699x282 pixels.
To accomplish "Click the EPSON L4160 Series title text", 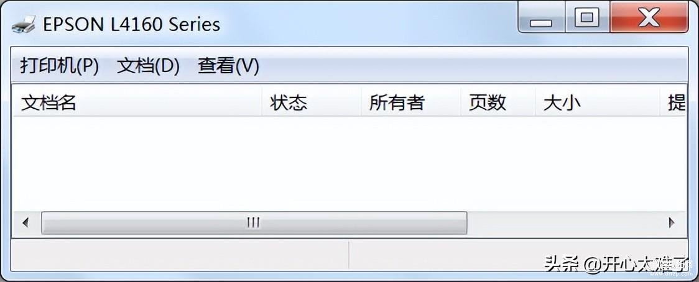I will (x=131, y=24).
